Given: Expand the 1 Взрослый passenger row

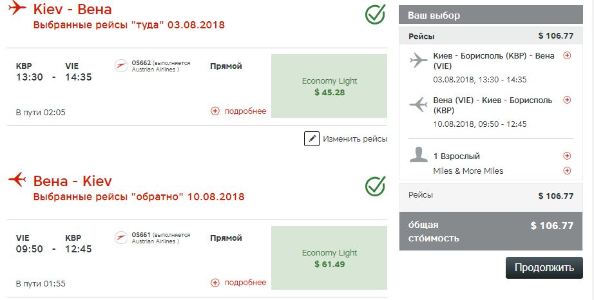Looking at the screenshot, I should pyautogui.click(x=567, y=156).
